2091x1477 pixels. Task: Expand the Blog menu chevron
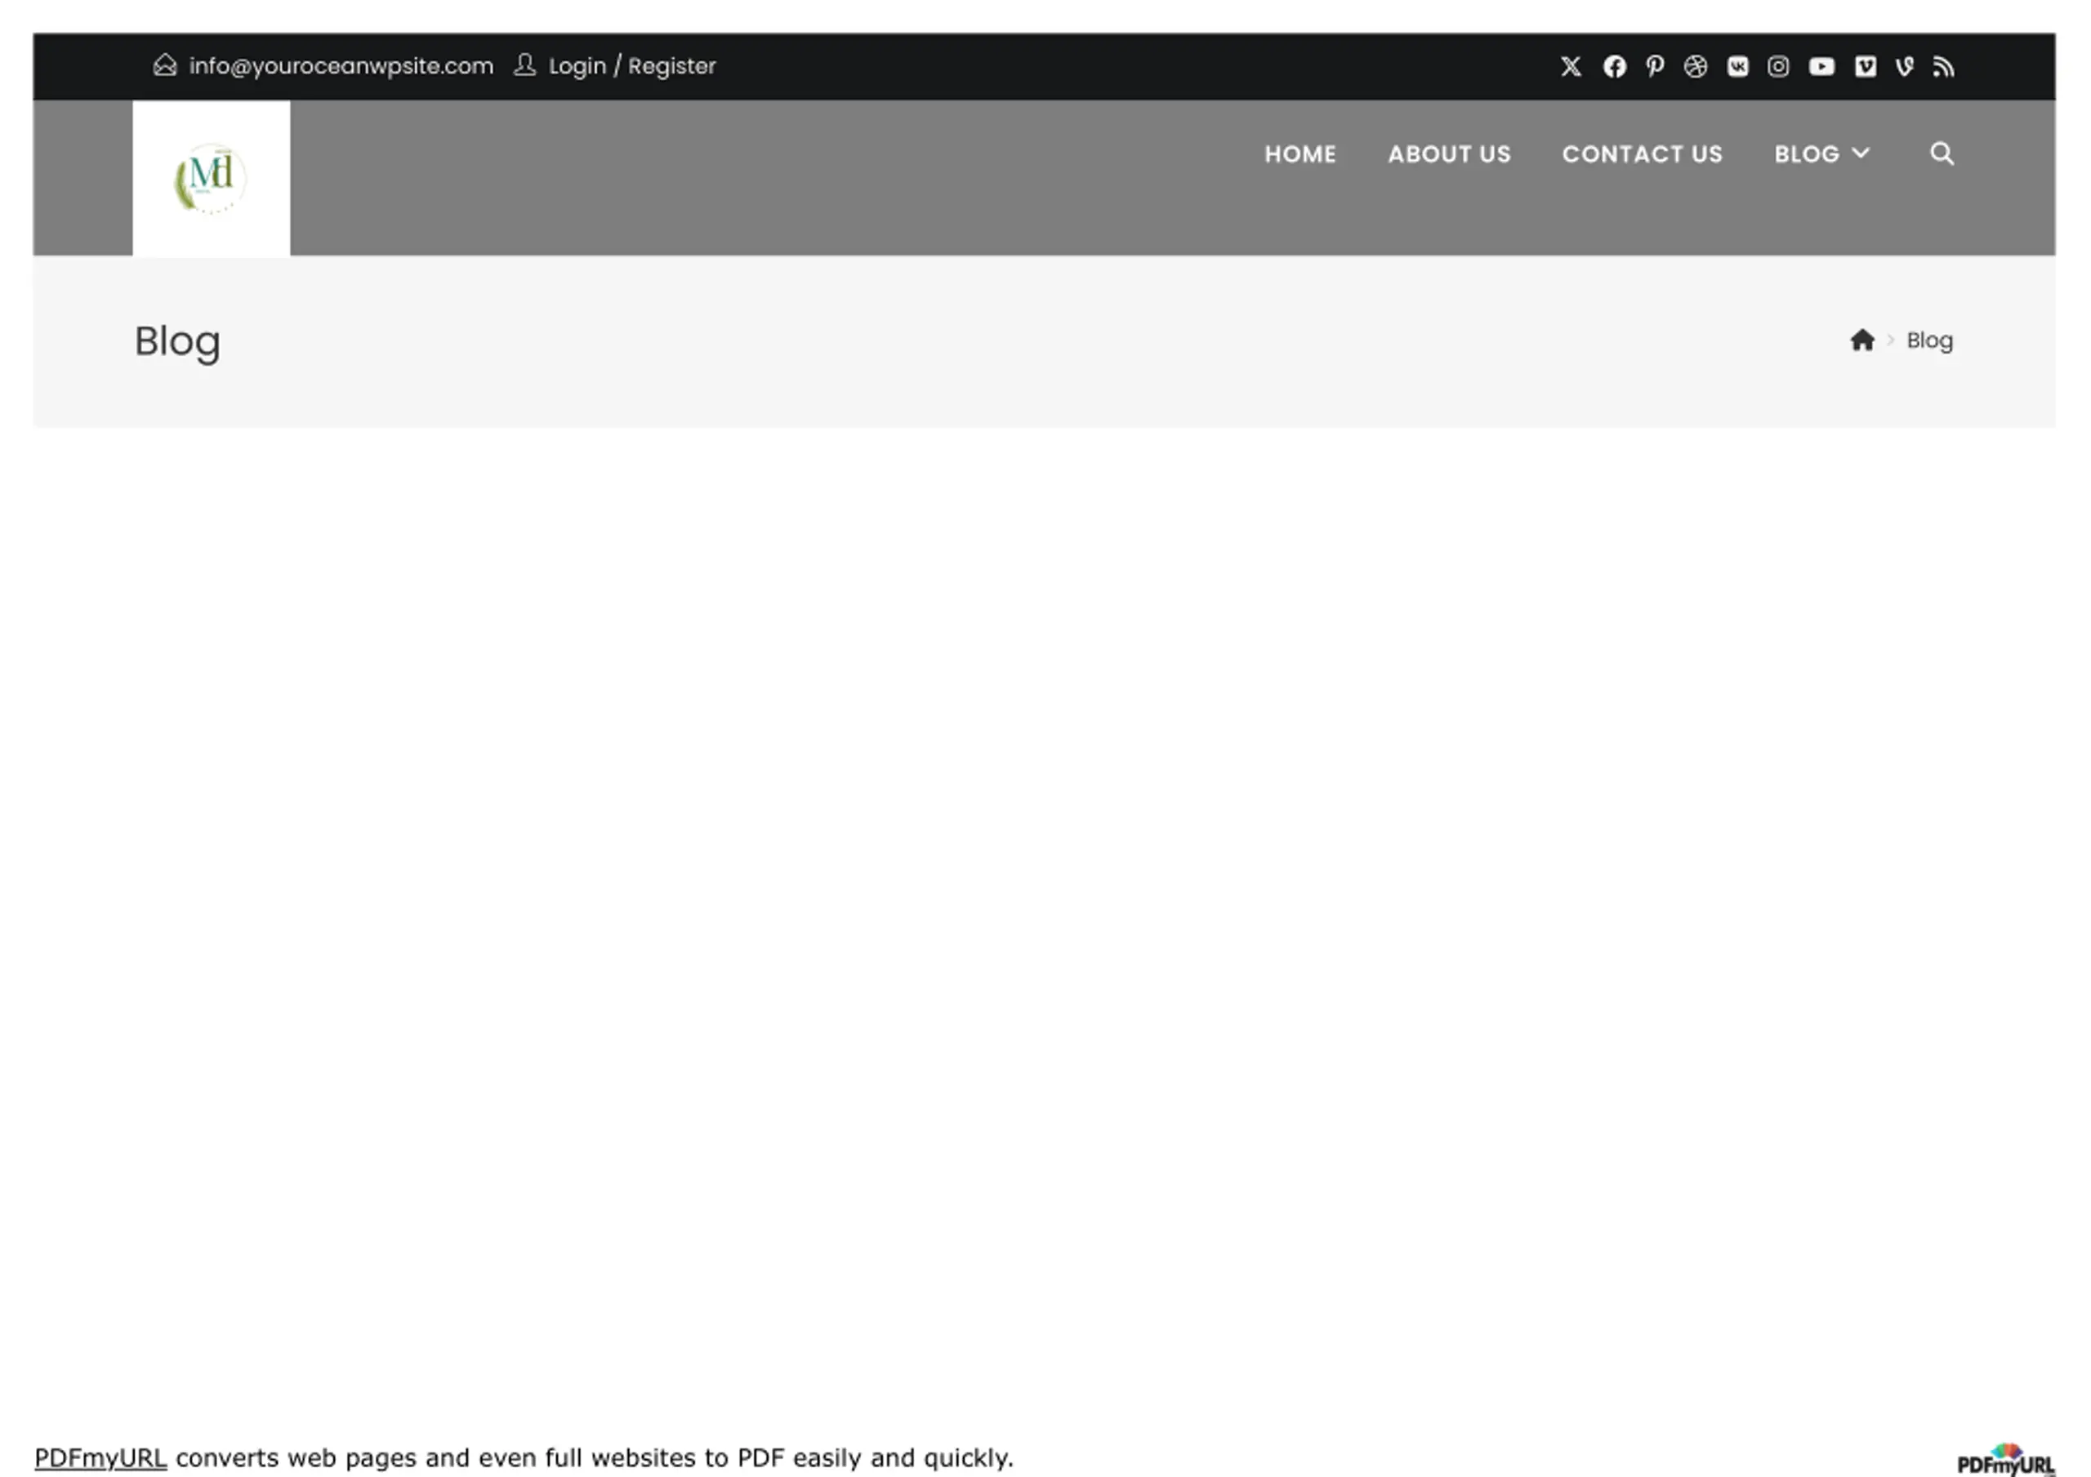(x=1861, y=153)
